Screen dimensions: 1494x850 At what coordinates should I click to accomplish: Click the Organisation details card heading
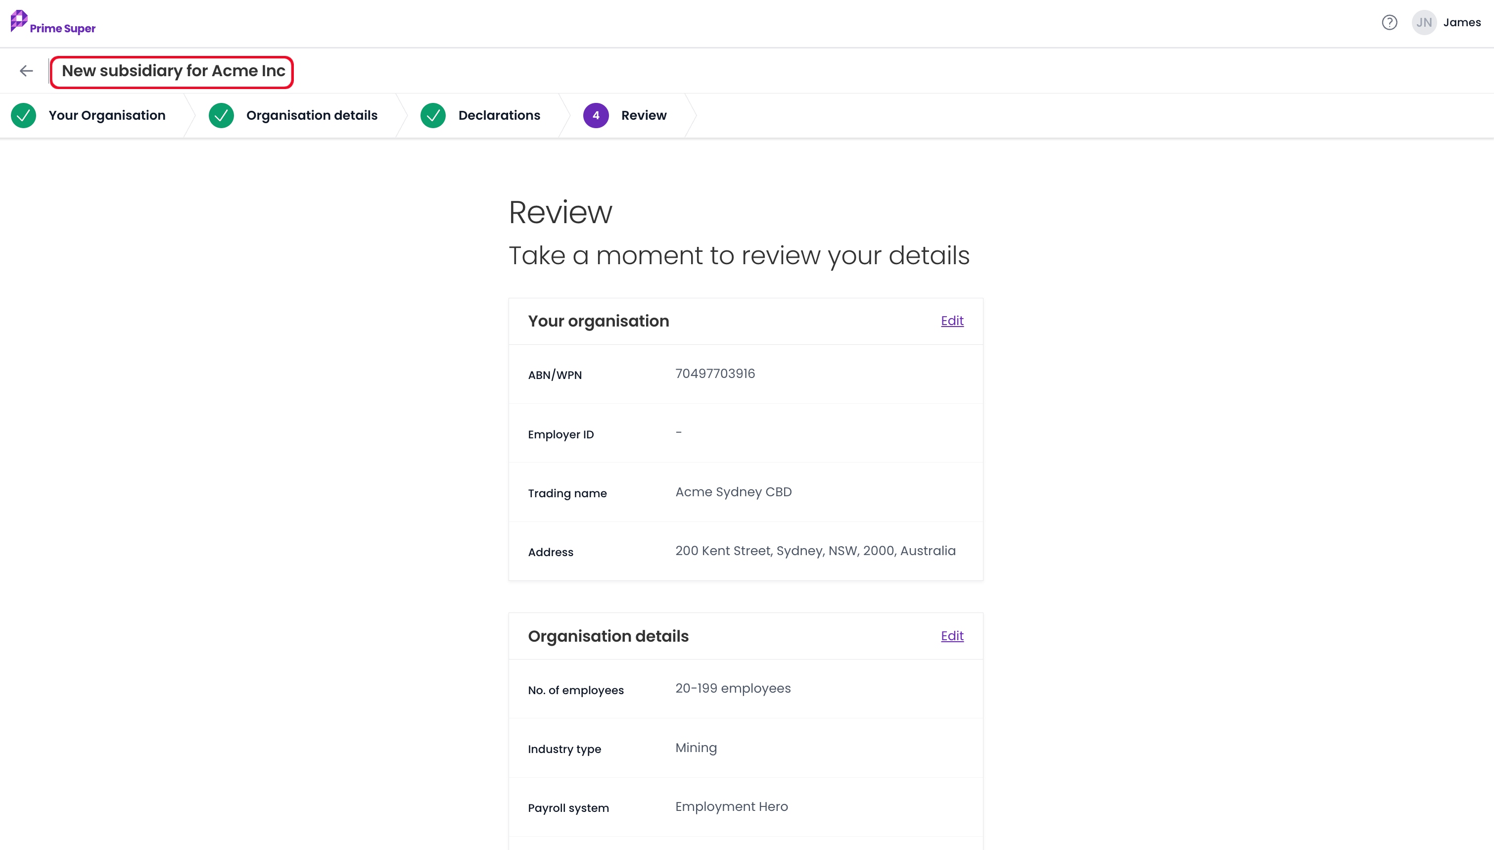point(608,636)
